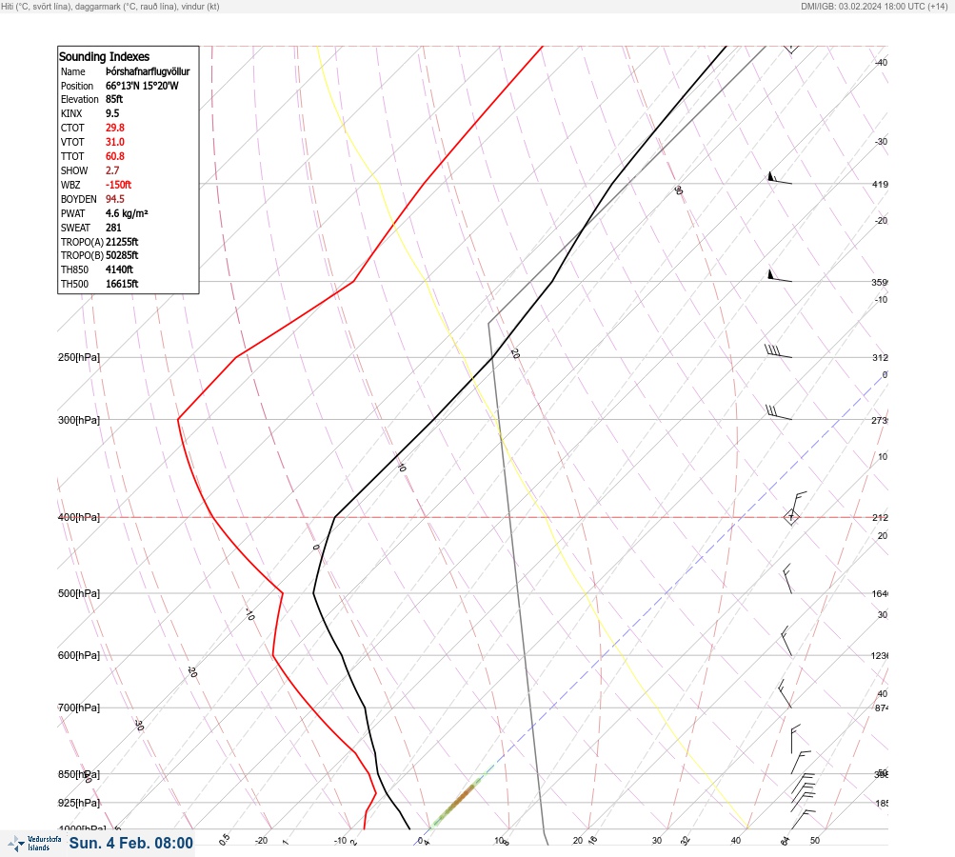Click the 925[hPa] pressure label
Viewport: 955px width, 857px height.
[79, 803]
